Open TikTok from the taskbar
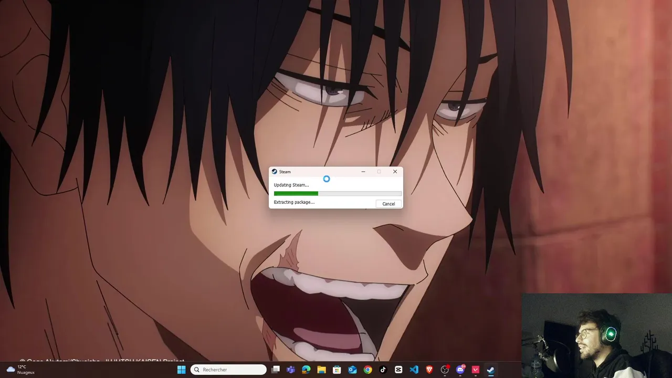 point(383,370)
